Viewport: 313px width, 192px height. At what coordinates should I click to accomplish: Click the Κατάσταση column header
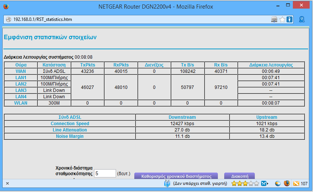tap(54, 65)
